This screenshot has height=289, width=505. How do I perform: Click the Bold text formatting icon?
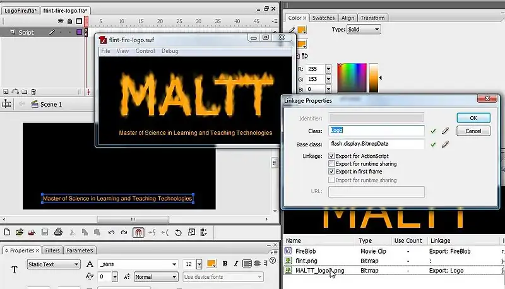225,264
